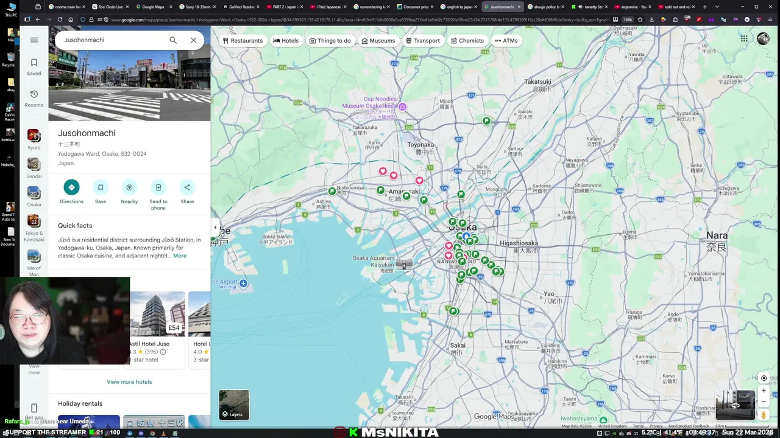780x438 pixels.
Task: Filter map by Chemists
Action: [x=467, y=41]
